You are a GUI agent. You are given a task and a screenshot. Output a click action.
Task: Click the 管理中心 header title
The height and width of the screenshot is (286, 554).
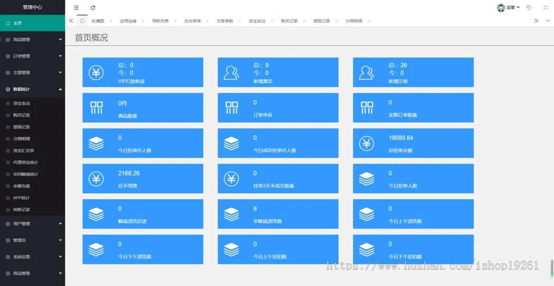point(32,7)
